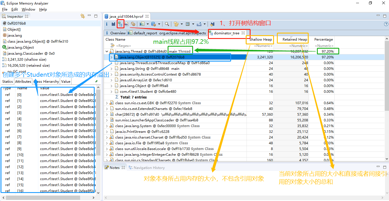Expand the java.lang.String @ 0xff1d8648 node

point(112,69)
